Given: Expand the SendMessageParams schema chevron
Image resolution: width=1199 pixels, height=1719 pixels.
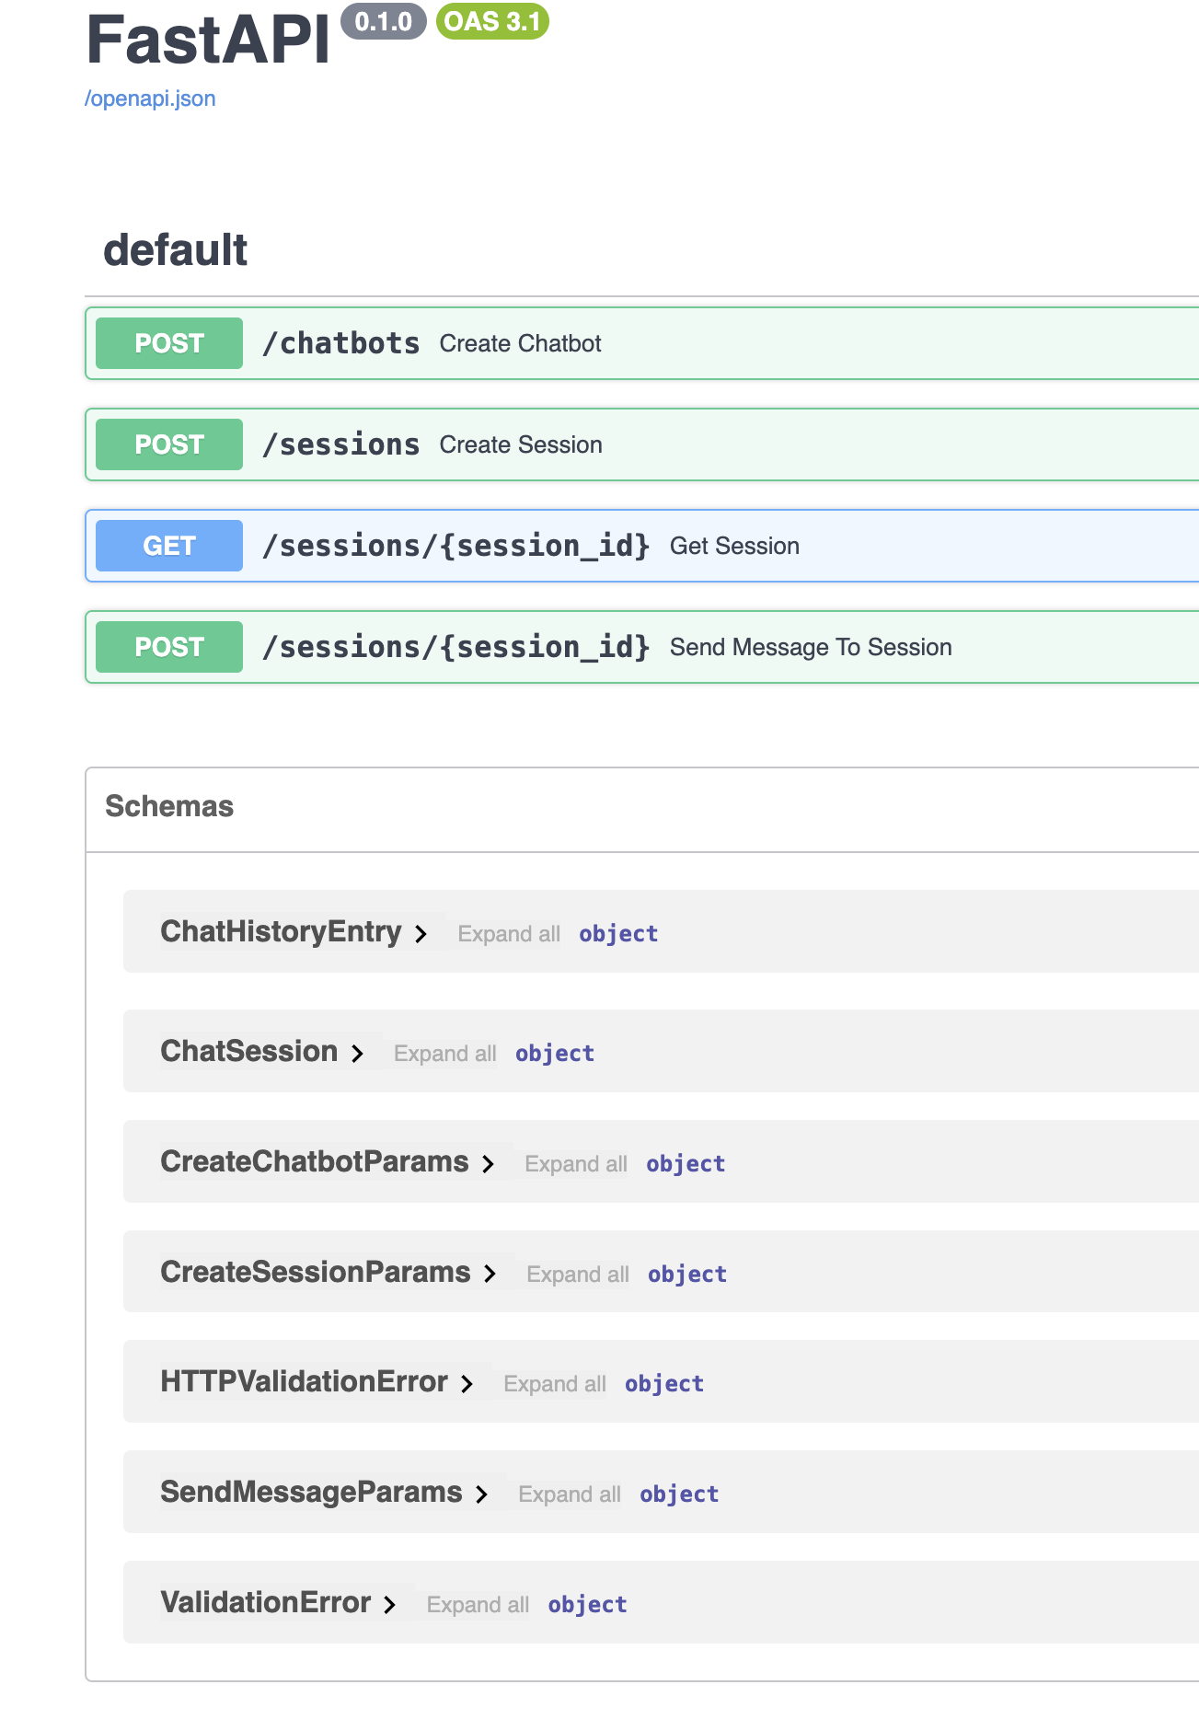Looking at the screenshot, I should click(482, 1494).
